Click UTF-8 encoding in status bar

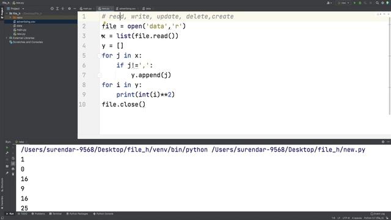[x=346, y=218]
